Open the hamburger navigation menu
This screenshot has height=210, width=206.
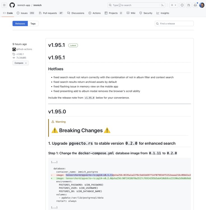tap(4, 5)
